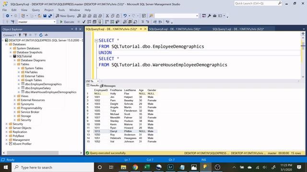Collapse the SQLTutorial database node
This screenshot has width=307, height=172.
click(11, 56)
